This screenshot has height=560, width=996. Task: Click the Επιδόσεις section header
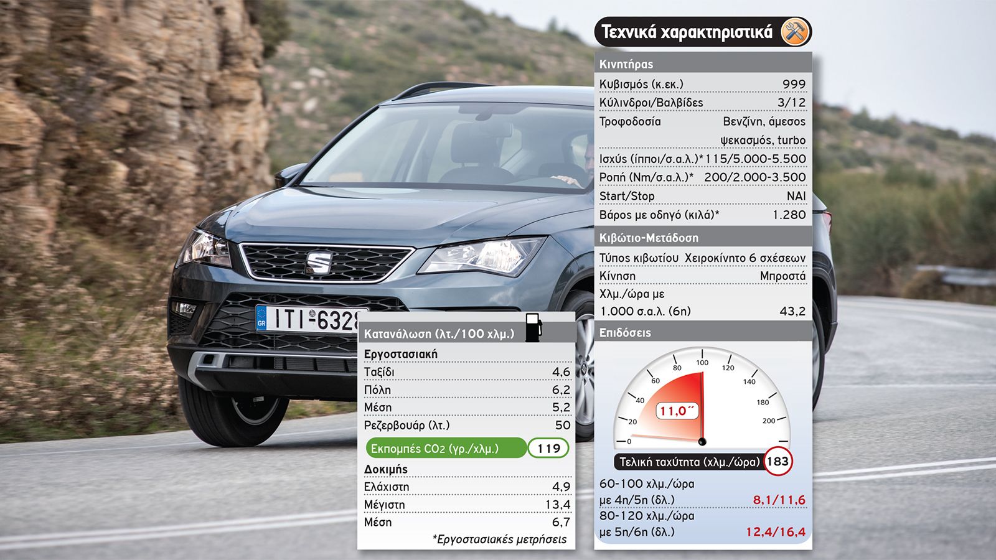(x=703, y=332)
